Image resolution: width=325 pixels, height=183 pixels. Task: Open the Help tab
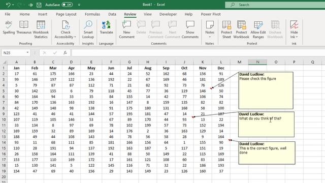[x=188, y=14]
